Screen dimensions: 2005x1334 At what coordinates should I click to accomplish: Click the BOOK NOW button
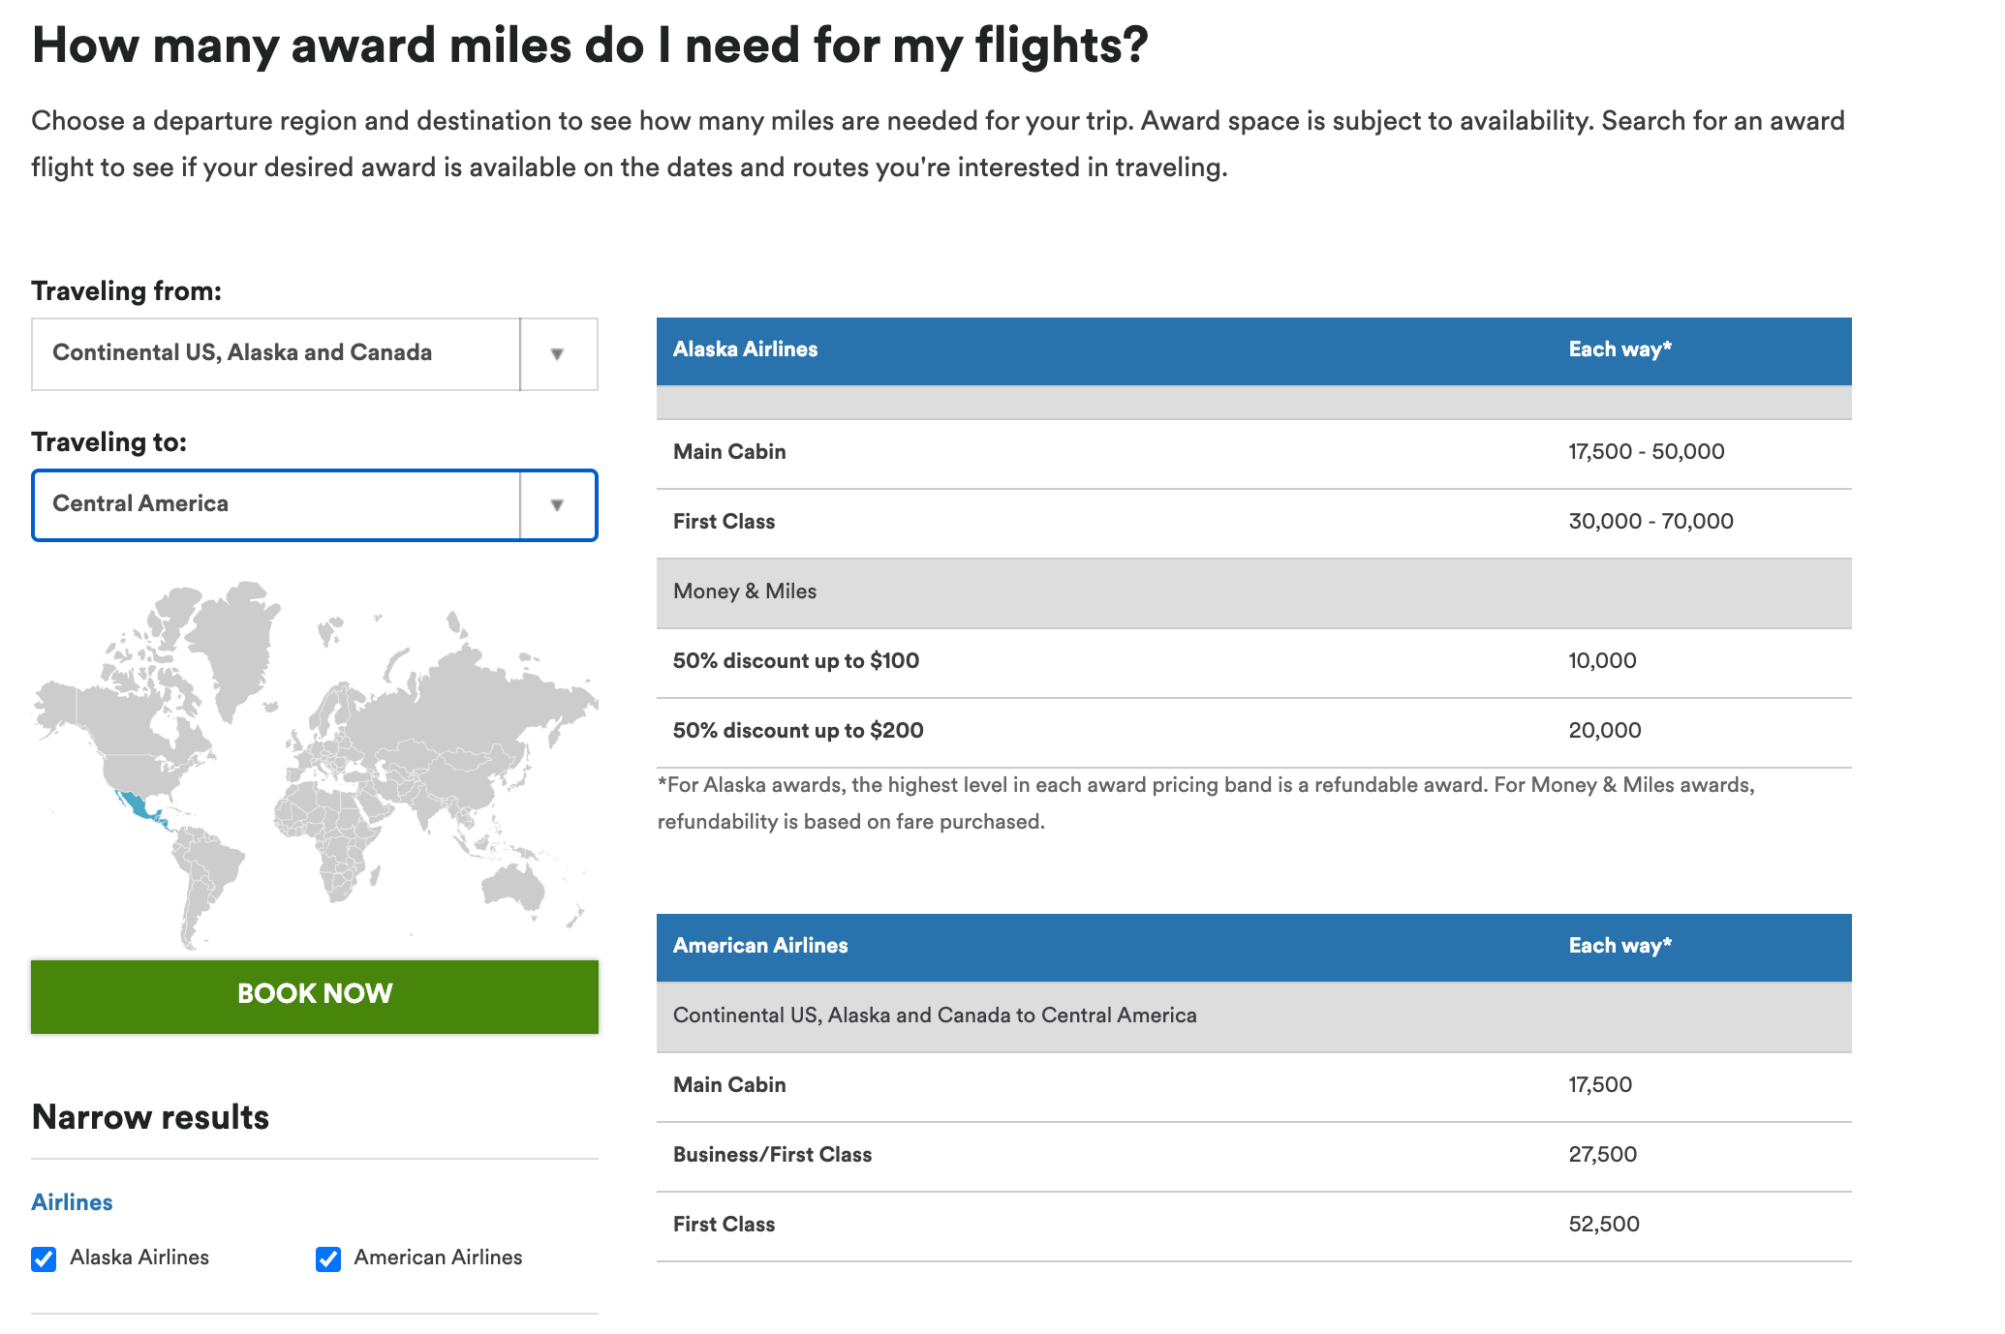click(314, 996)
